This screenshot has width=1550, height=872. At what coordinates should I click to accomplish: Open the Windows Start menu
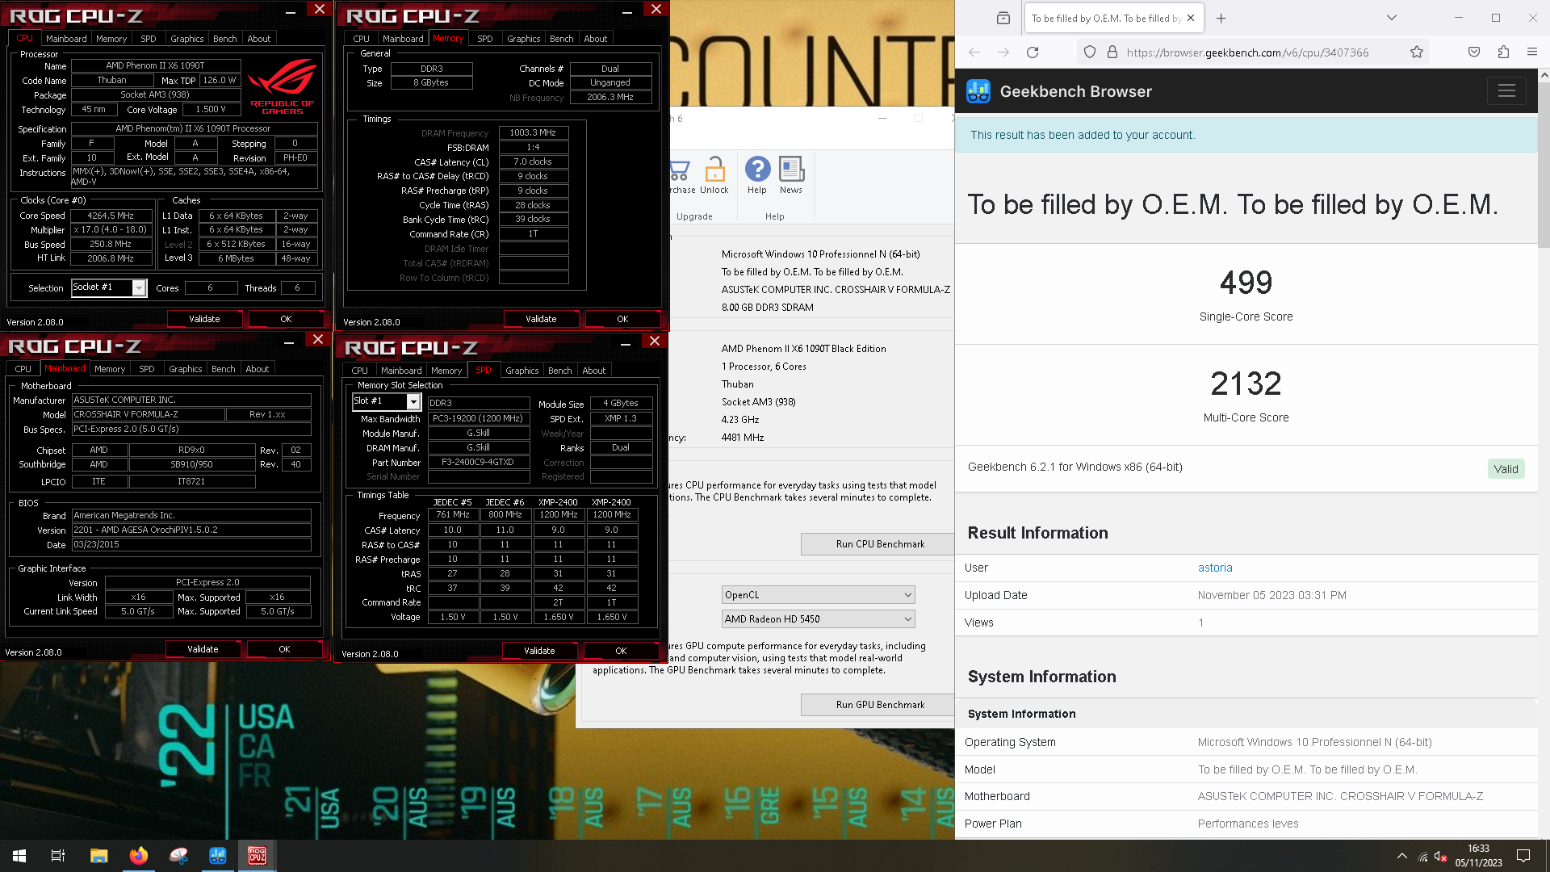point(19,856)
